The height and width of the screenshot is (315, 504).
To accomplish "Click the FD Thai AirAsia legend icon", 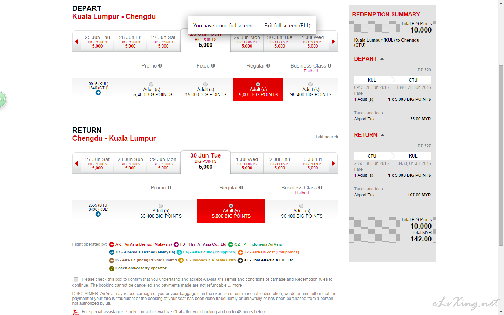I will 176,245.
